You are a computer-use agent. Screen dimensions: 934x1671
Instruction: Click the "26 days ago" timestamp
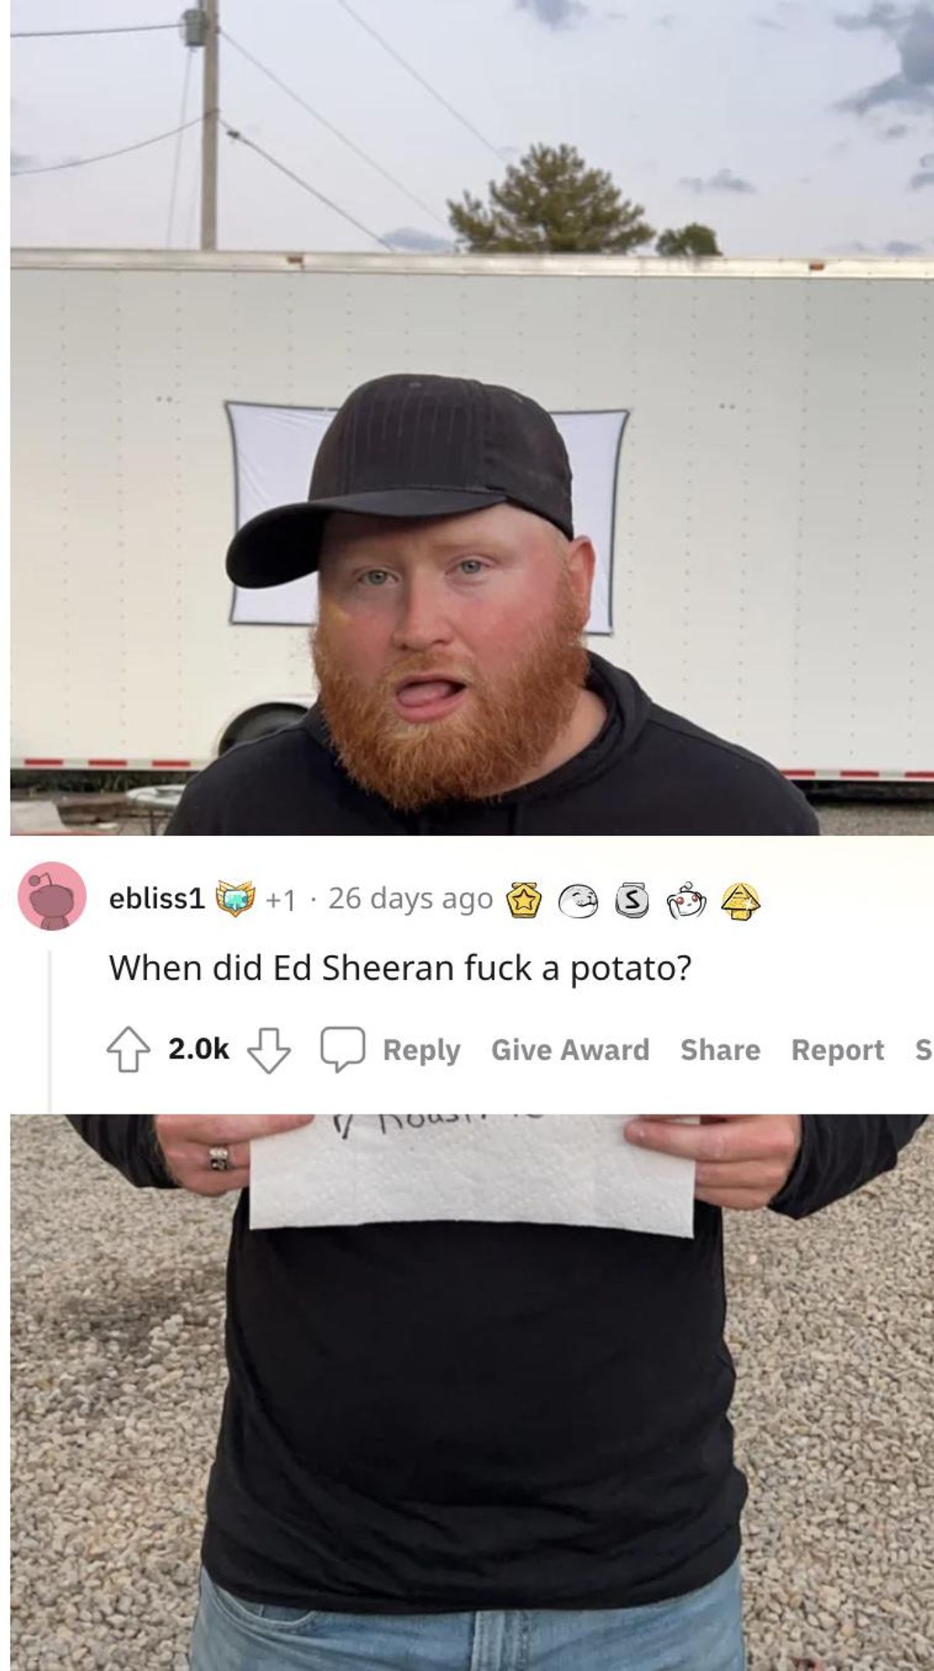coord(410,899)
